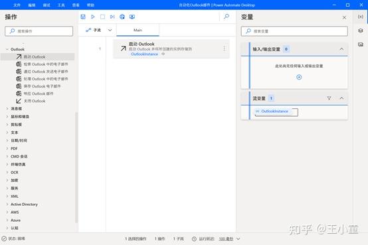Screen dimensions: 368x245
Task: Focus the 搜索操作 actions search box
Action: click(39, 31)
